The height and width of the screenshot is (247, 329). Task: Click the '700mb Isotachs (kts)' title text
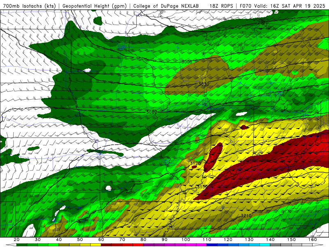[x=30, y=6]
